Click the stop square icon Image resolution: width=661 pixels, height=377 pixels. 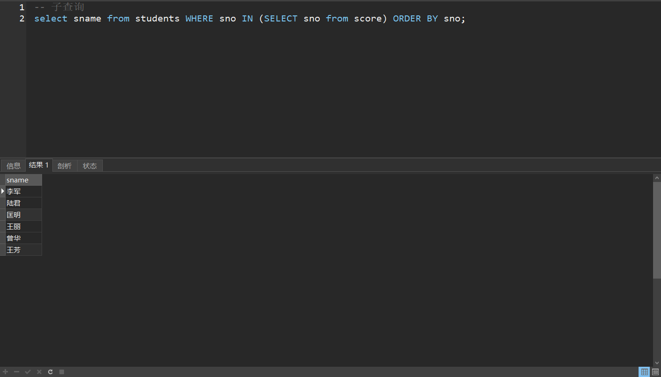coord(62,372)
